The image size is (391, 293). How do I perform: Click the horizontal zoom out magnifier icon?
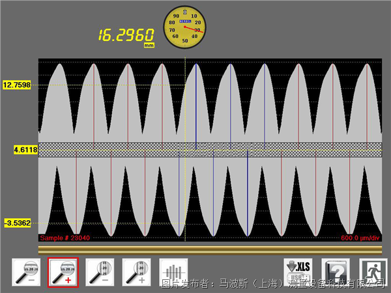pyautogui.click(x=27, y=272)
